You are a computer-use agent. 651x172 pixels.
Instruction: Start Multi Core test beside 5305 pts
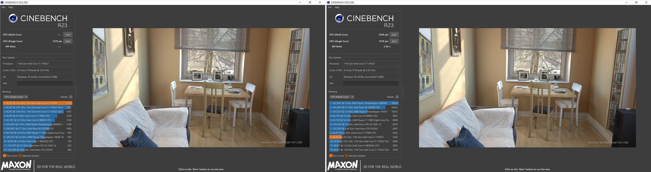[394, 34]
